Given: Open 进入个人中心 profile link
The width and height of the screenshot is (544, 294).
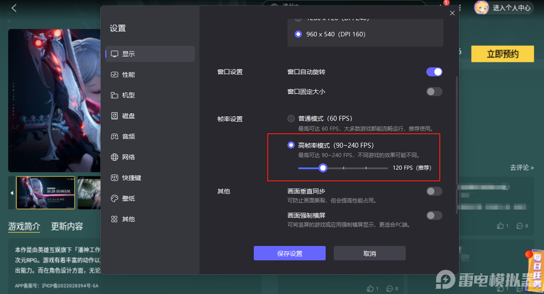Looking at the screenshot, I should 512,8.
